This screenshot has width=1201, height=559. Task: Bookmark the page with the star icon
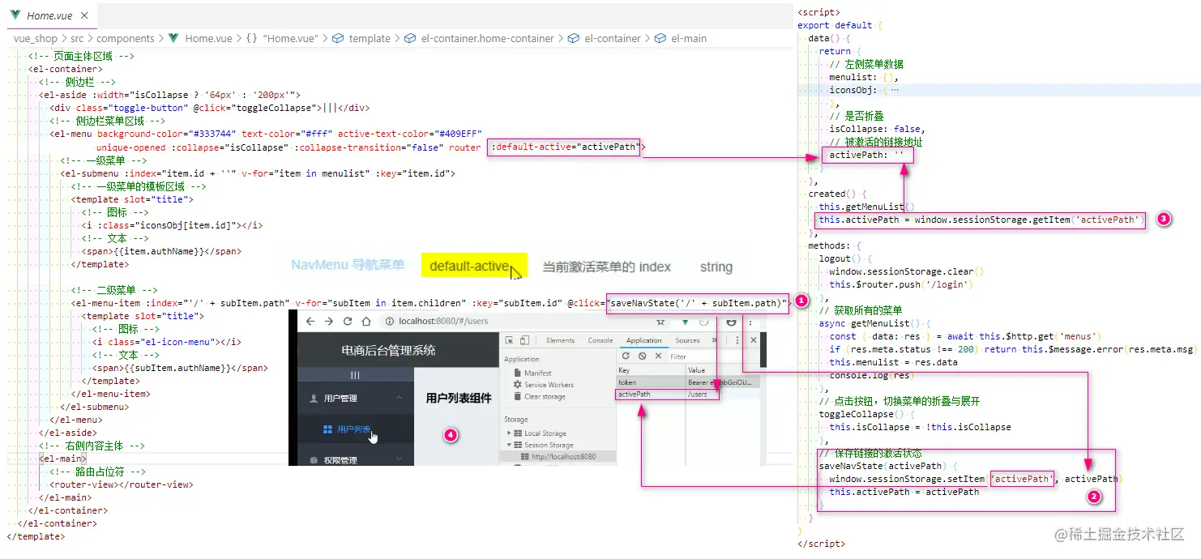pos(660,322)
